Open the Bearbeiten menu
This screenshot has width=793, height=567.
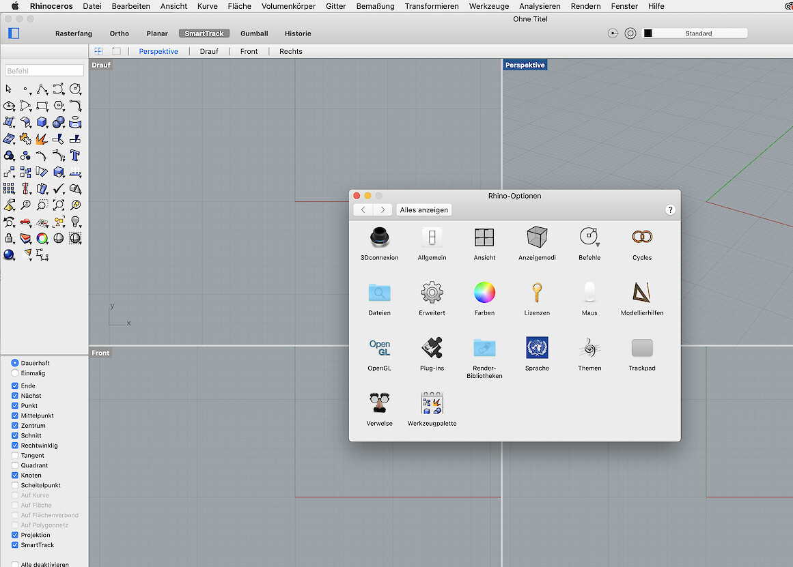tap(131, 6)
